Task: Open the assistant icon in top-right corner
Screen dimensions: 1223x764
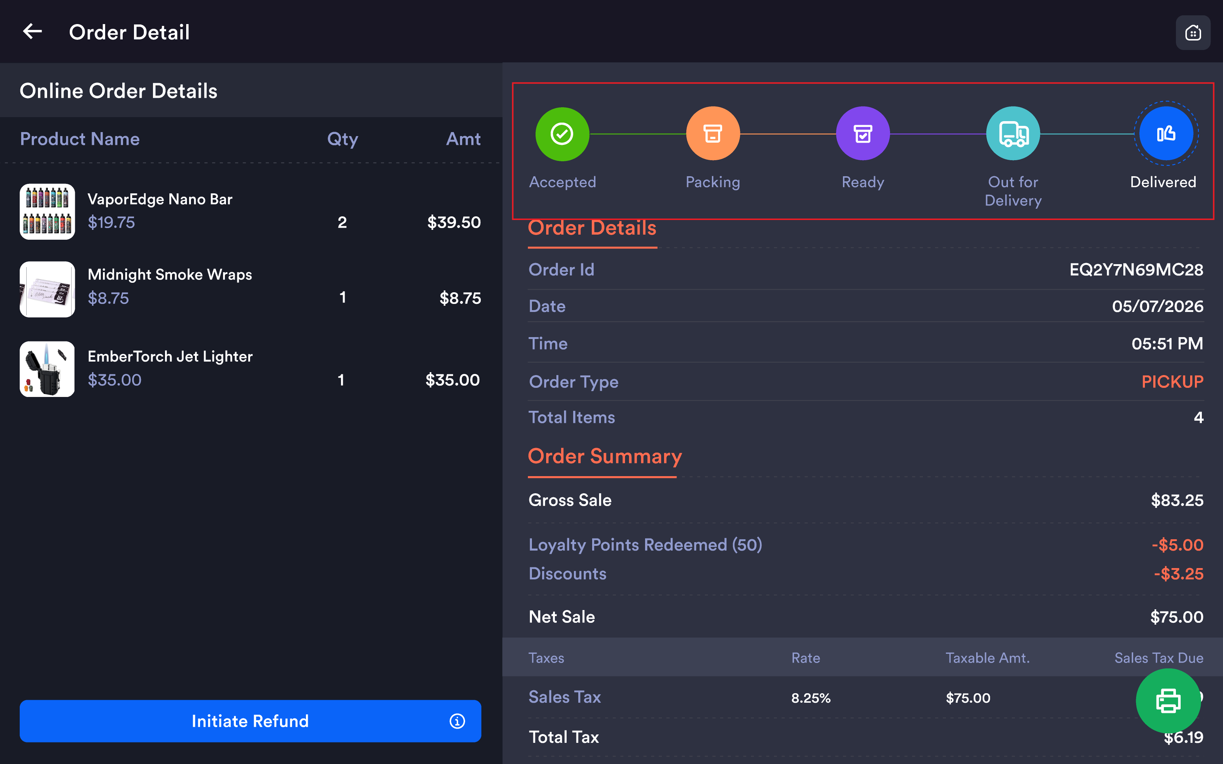Action: [x=1193, y=33]
